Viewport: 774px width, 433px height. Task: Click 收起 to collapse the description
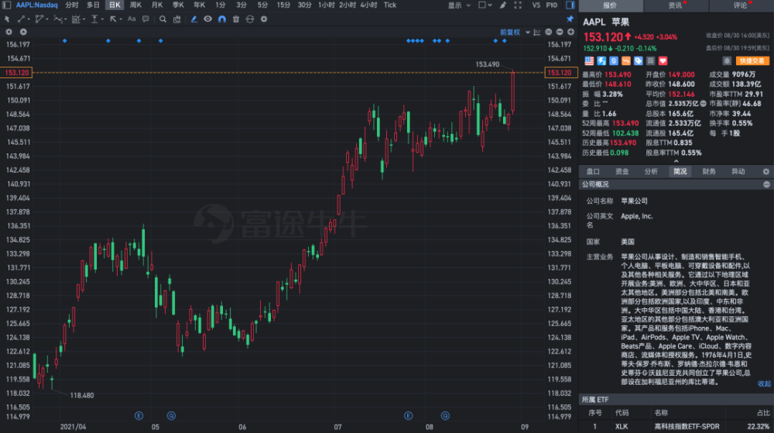click(764, 383)
